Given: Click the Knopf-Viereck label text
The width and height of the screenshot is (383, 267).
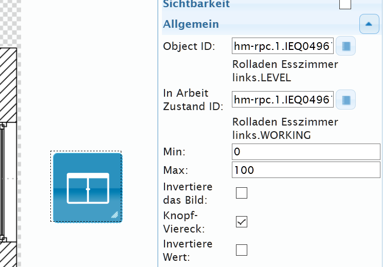Looking at the screenshot, I should (180, 222).
